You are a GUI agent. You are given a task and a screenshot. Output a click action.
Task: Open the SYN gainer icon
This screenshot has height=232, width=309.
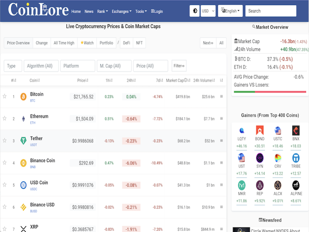pos(260,158)
